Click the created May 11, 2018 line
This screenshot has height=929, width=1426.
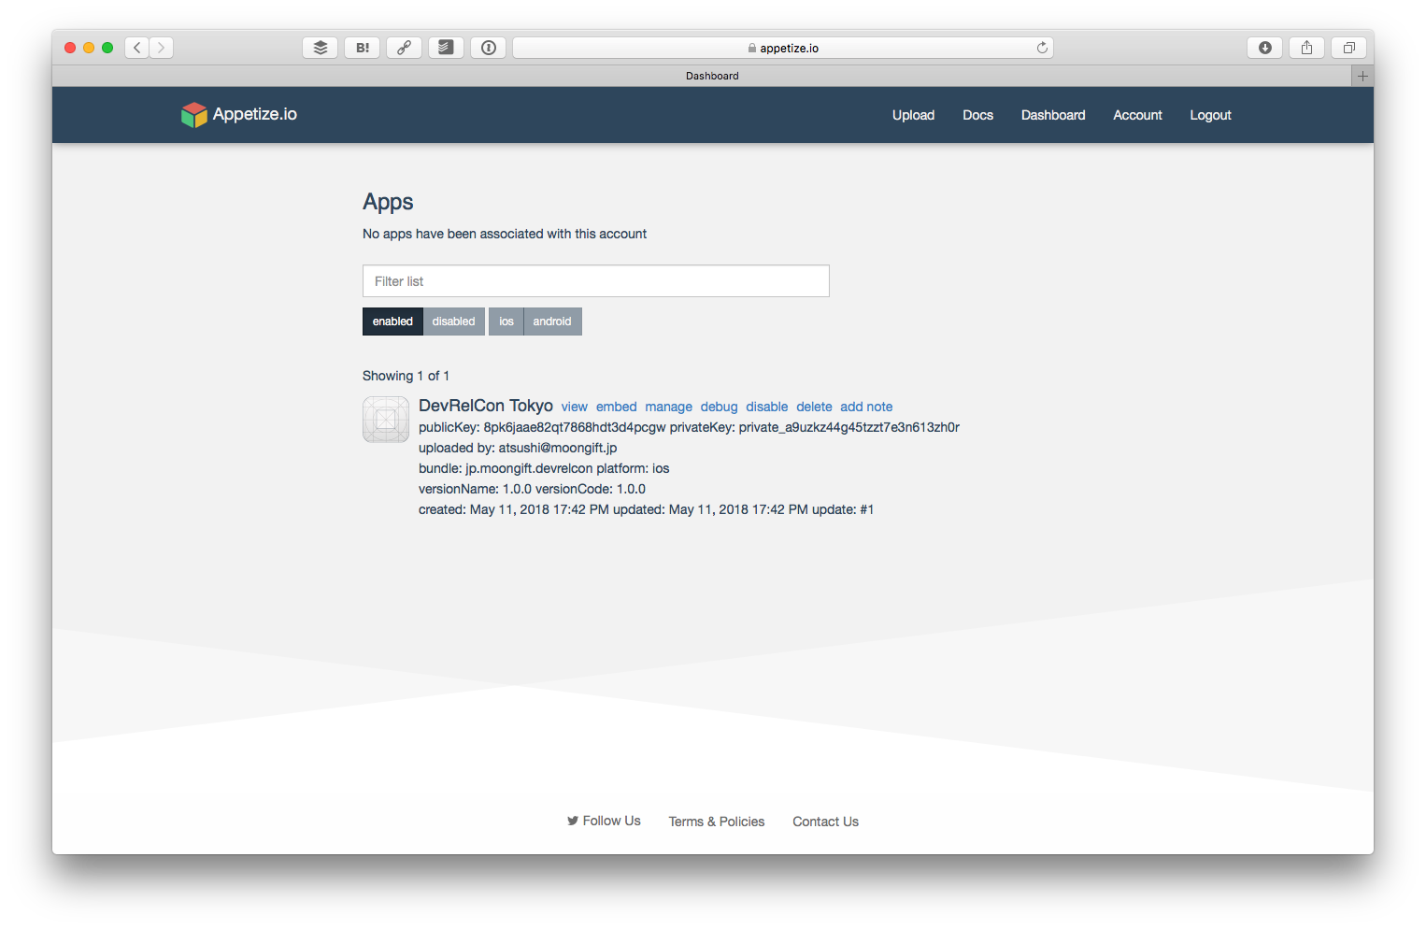click(646, 509)
